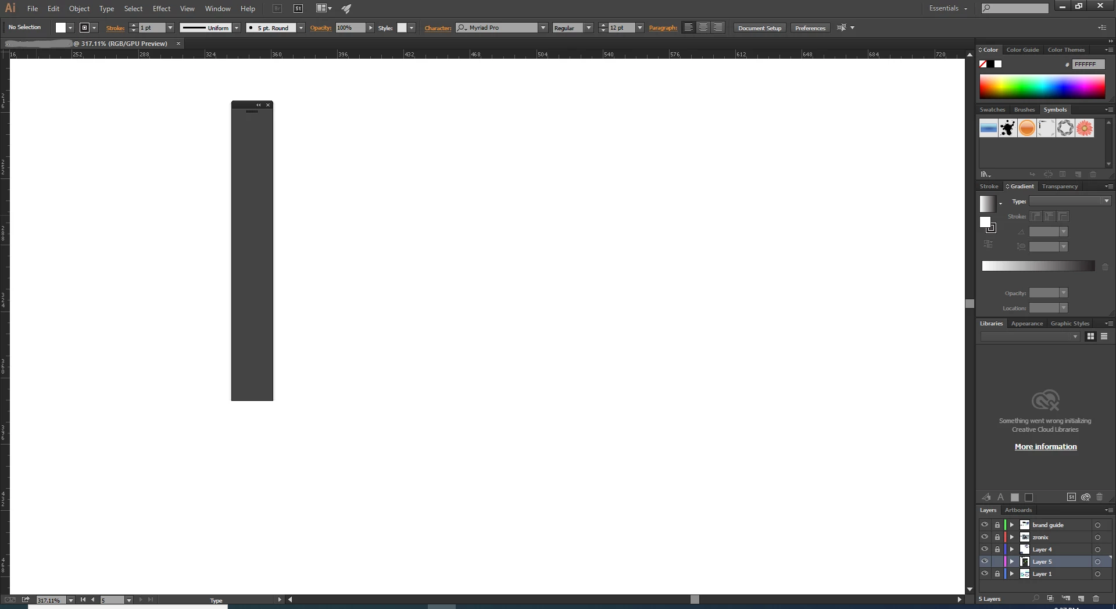Align paragraph text to the right
Image resolution: width=1116 pixels, height=609 pixels.
coord(718,28)
